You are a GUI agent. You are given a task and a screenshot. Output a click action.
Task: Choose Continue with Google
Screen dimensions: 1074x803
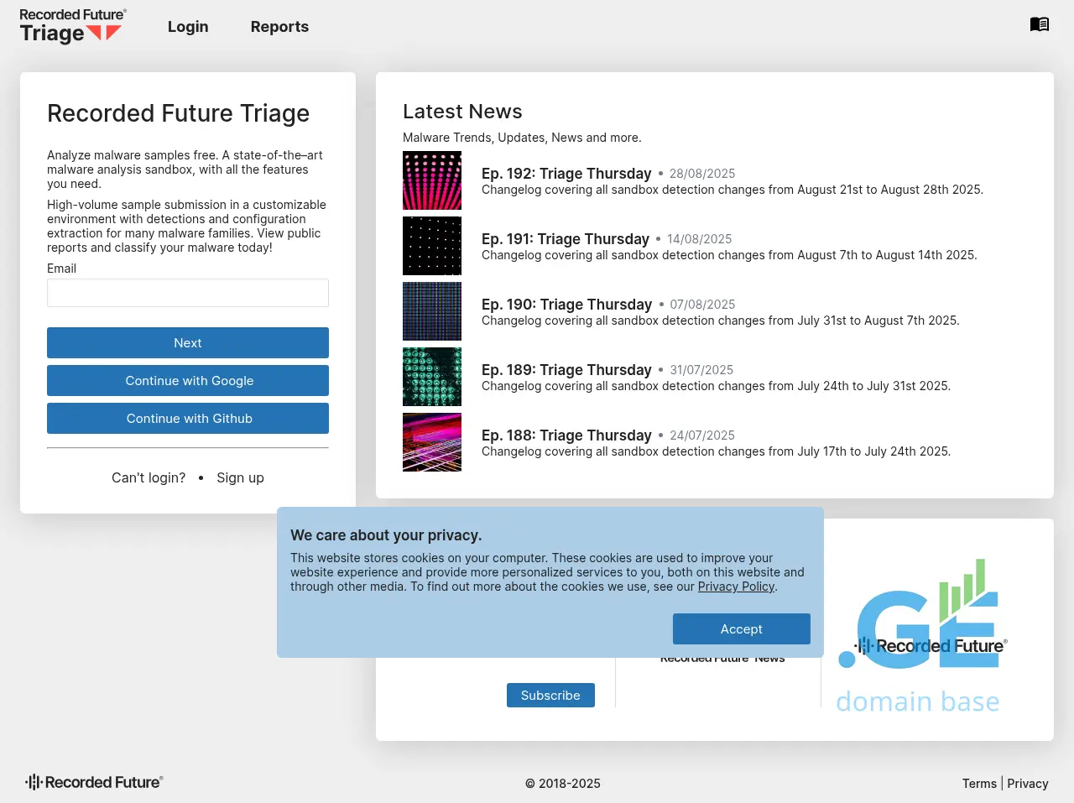(x=188, y=381)
